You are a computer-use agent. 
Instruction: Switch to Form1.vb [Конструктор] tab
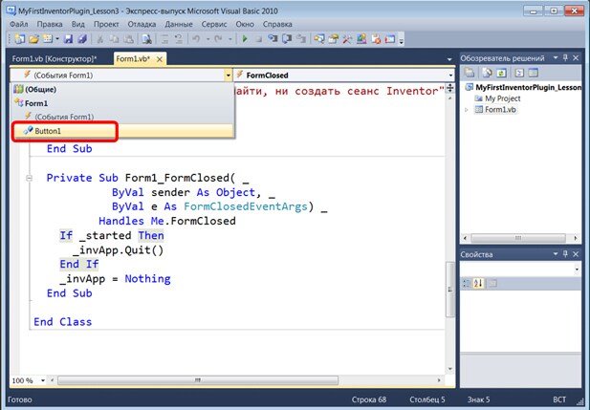pyautogui.click(x=55, y=58)
